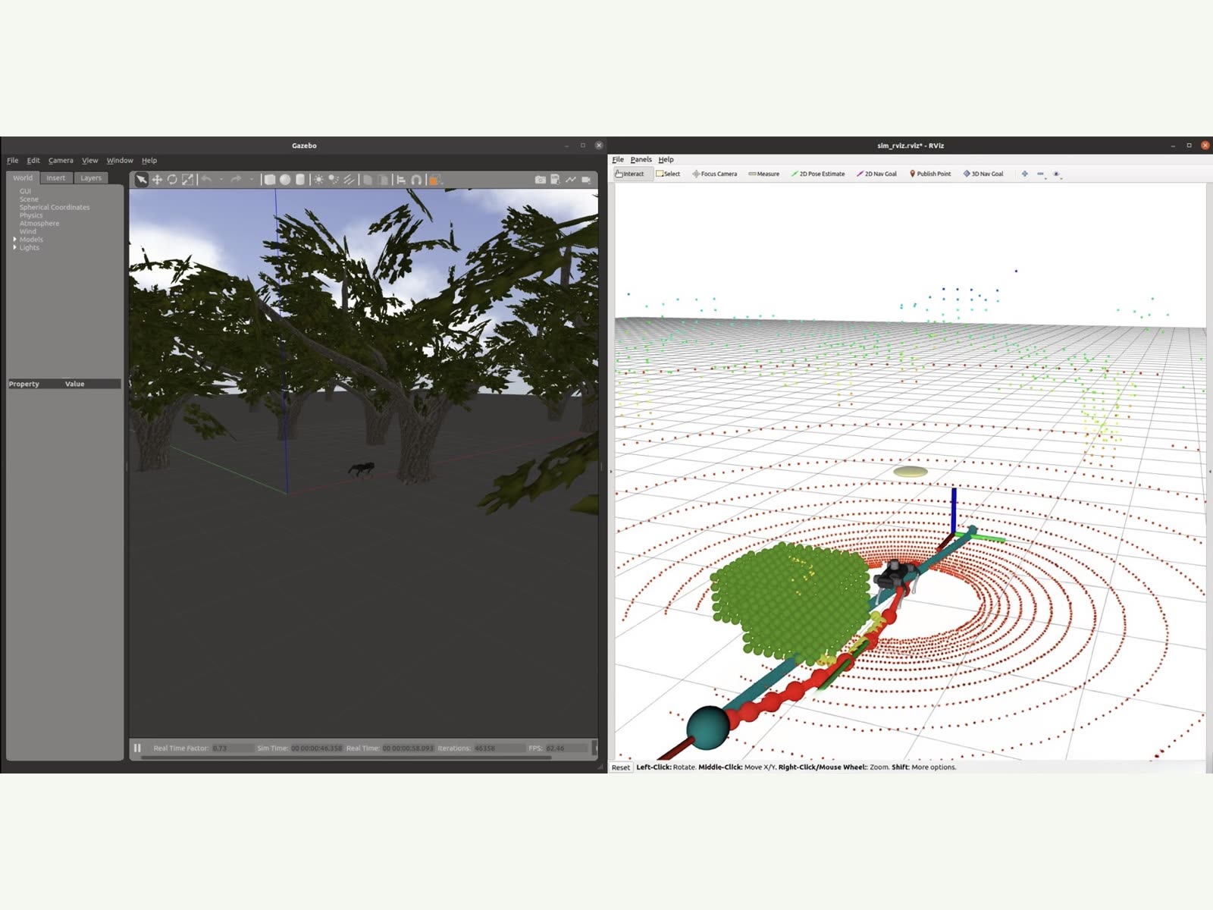Switch to the World tab in Gazebo
This screenshot has height=910, width=1213.
pos(23,178)
